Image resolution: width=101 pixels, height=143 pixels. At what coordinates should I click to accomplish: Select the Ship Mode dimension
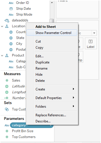point(24,14)
